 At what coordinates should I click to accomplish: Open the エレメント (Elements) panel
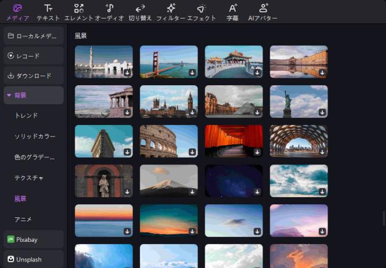tap(79, 12)
